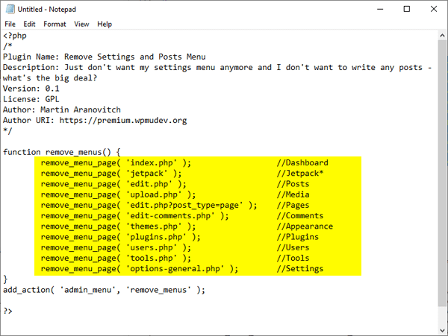Maximize the Notepad window
448x336 pixels.
tap(407, 9)
